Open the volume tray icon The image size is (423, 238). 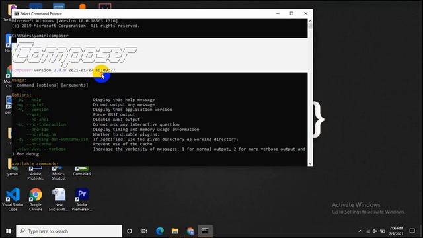(375, 231)
